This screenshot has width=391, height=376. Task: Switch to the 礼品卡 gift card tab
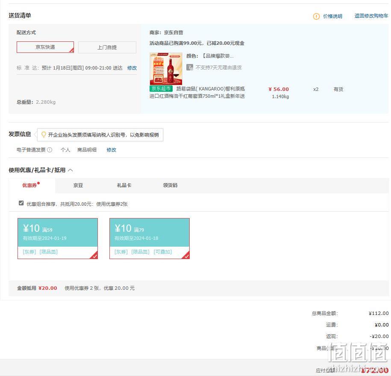click(124, 185)
